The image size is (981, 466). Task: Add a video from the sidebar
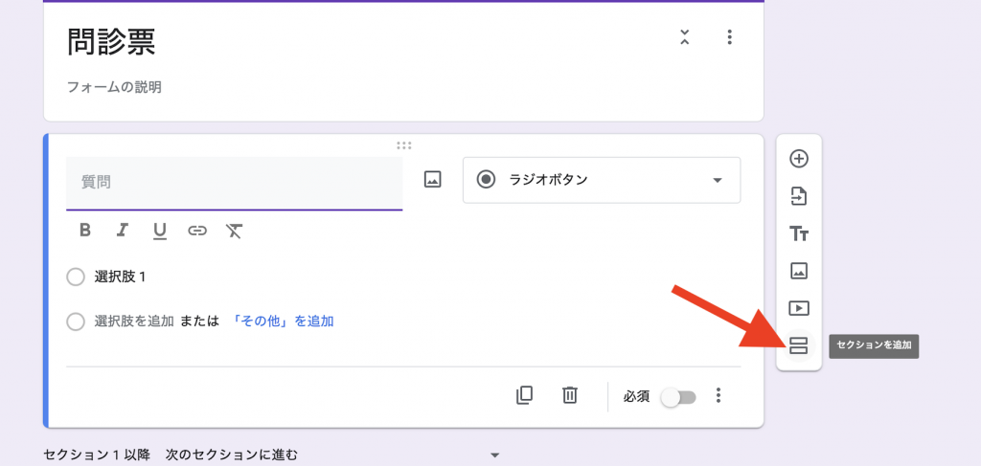(798, 308)
